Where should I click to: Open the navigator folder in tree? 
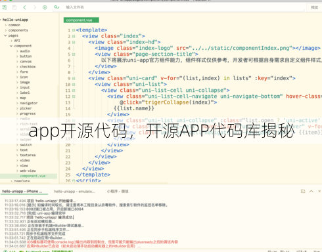(28, 103)
